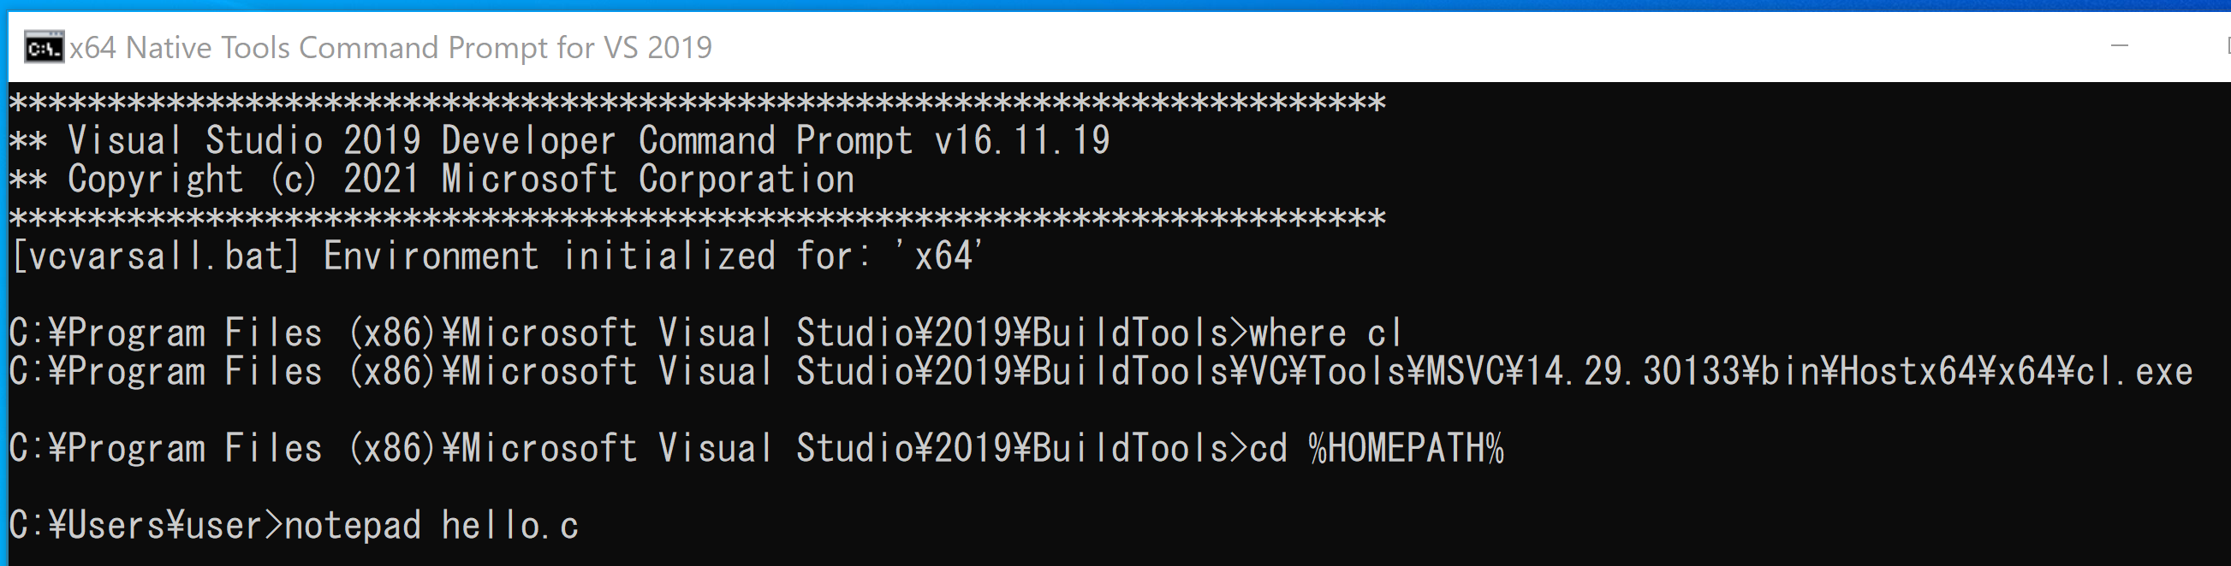Click on the "notepad hello.c" command text
2231x566 pixels.
tap(431, 525)
